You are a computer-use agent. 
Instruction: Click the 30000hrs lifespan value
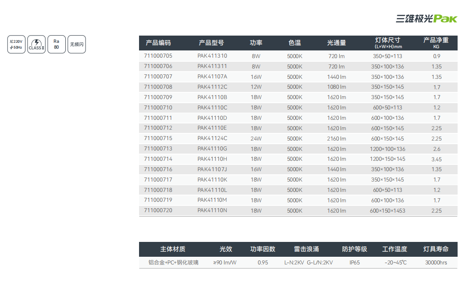436,262
